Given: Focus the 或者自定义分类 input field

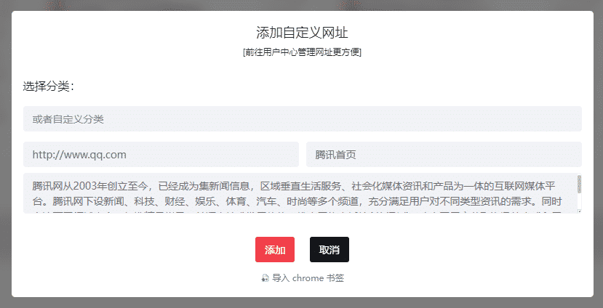Looking at the screenshot, I should tap(303, 119).
